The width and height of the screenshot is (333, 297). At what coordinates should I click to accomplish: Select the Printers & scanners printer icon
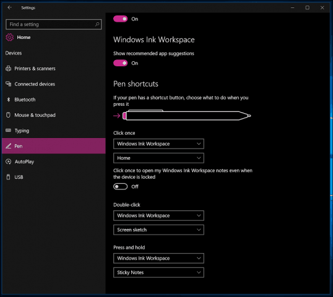9,69
